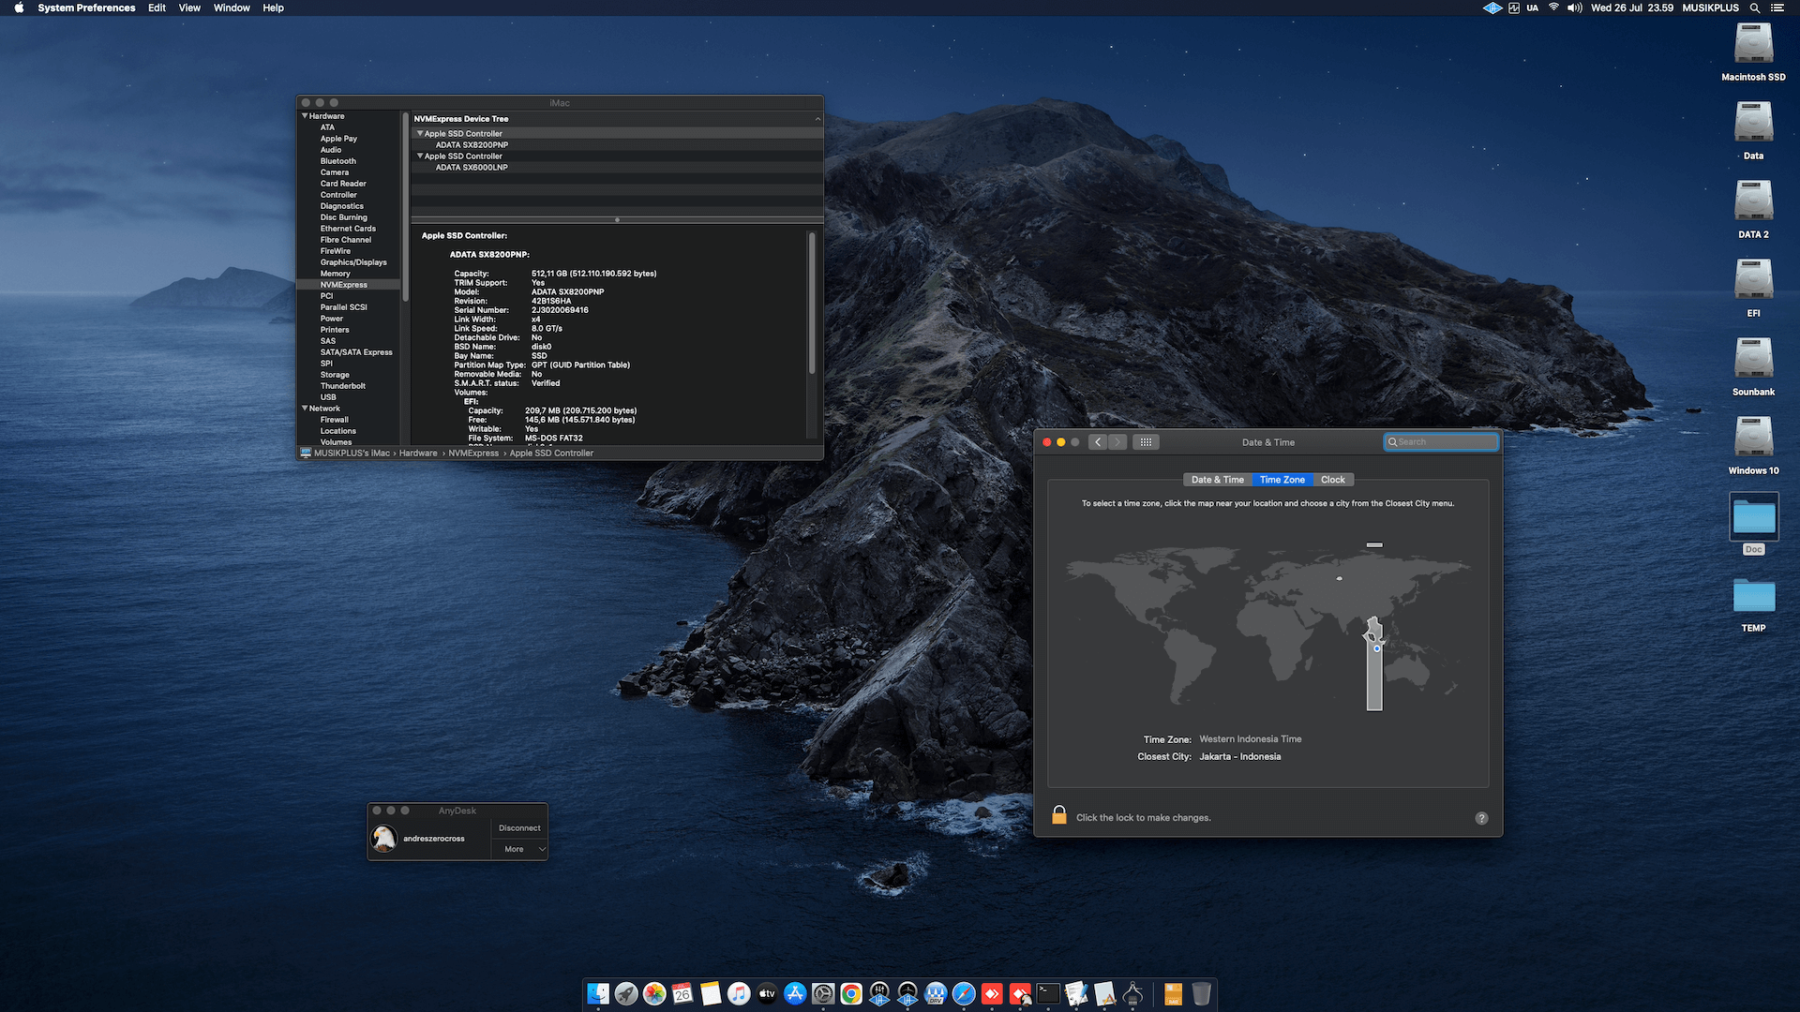This screenshot has height=1012, width=1800.
Task: Click Disconnect in AnyDesk window
Action: tap(519, 828)
